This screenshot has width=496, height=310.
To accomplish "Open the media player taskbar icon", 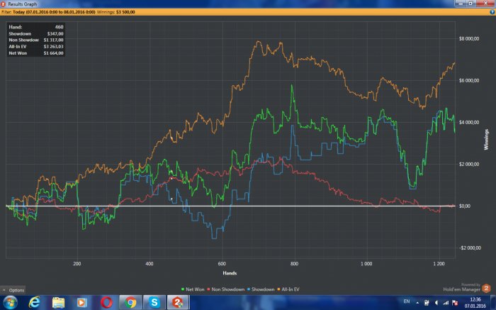I will [x=82, y=302].
